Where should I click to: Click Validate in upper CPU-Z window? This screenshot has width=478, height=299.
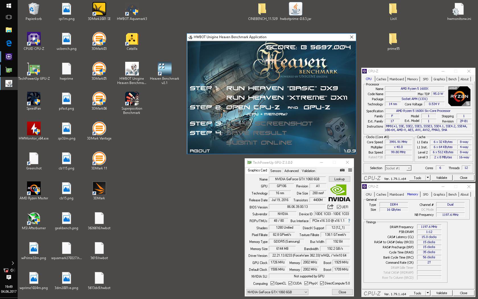[442, 178]
